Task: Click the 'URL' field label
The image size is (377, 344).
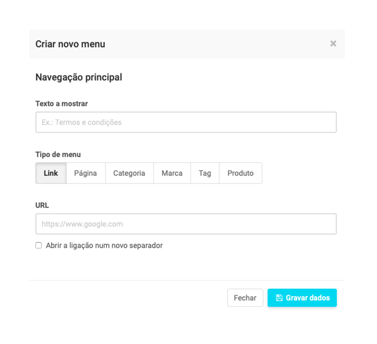Action: [x=42, y=205]
